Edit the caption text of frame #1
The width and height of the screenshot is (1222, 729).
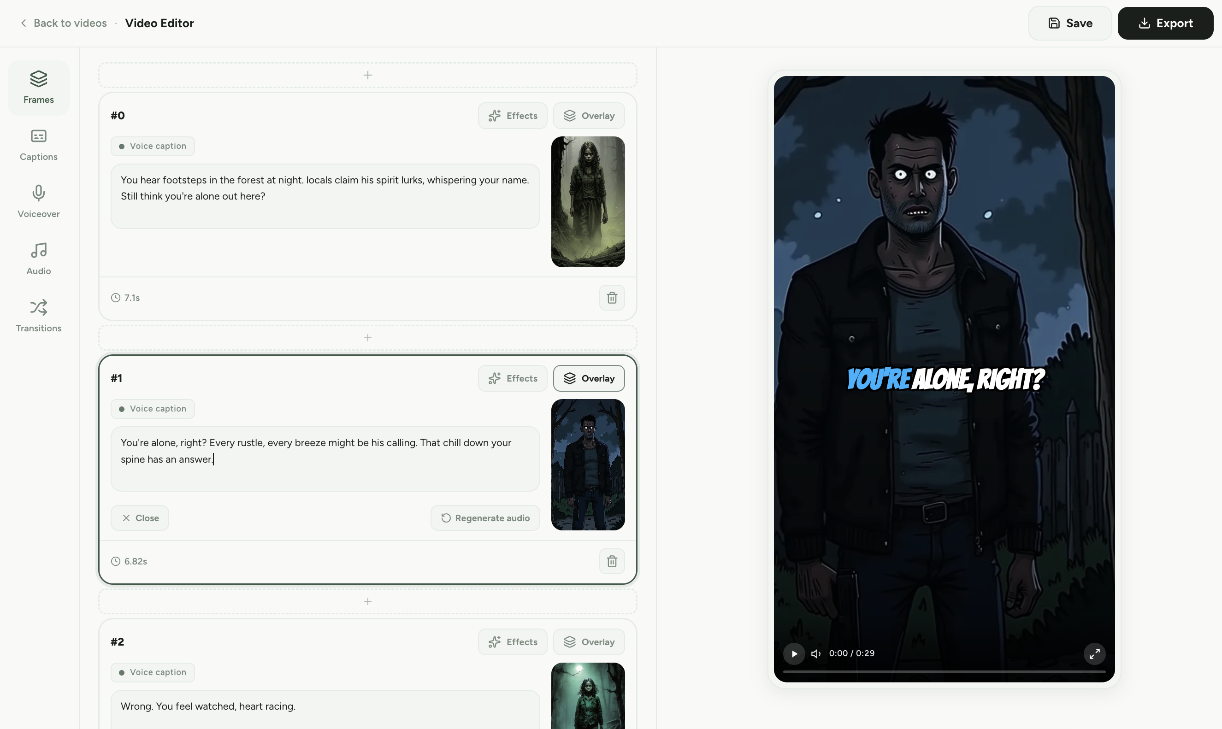point(325,459)
